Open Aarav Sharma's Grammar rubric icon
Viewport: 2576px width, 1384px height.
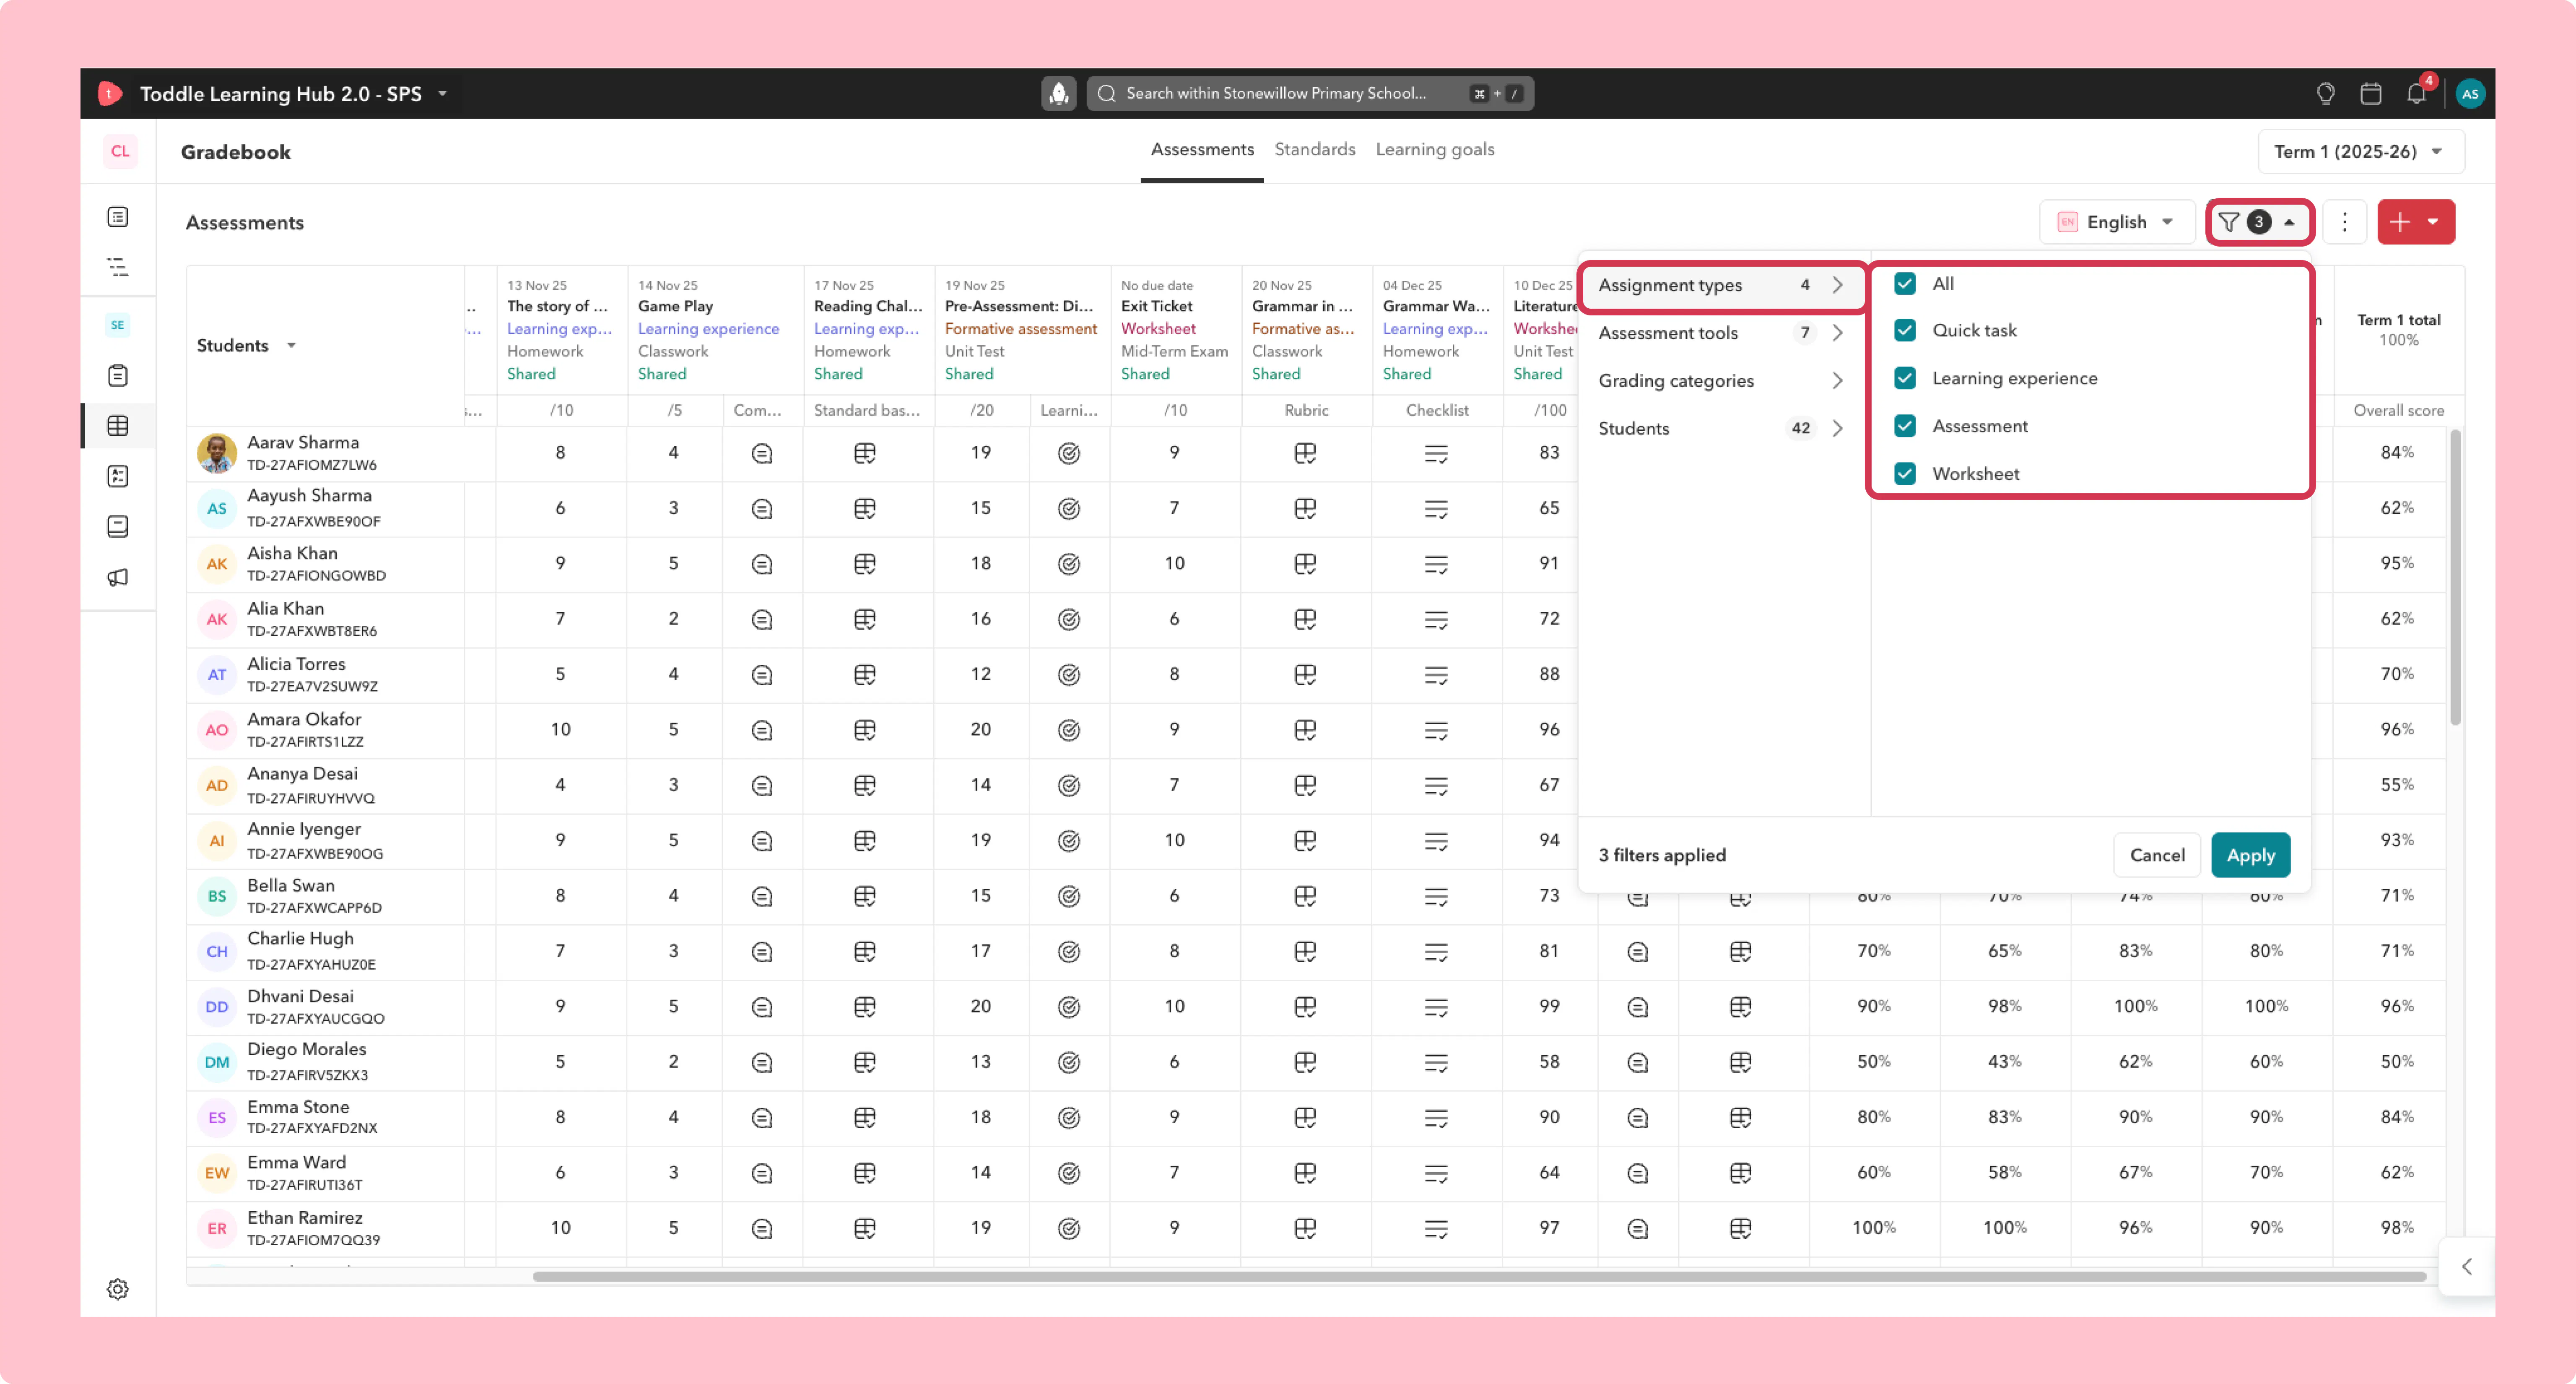pyautogui.click(x=1305, y=454)
